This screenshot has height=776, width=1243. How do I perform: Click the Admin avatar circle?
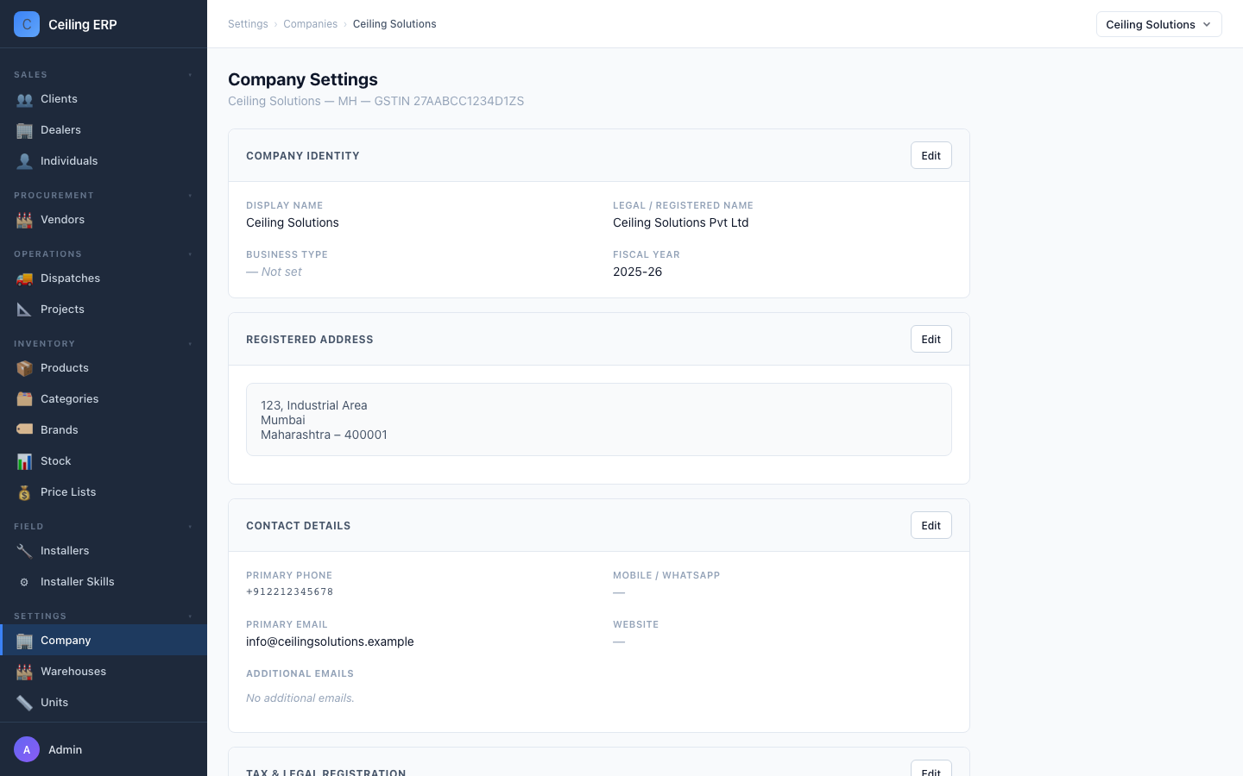27,749
